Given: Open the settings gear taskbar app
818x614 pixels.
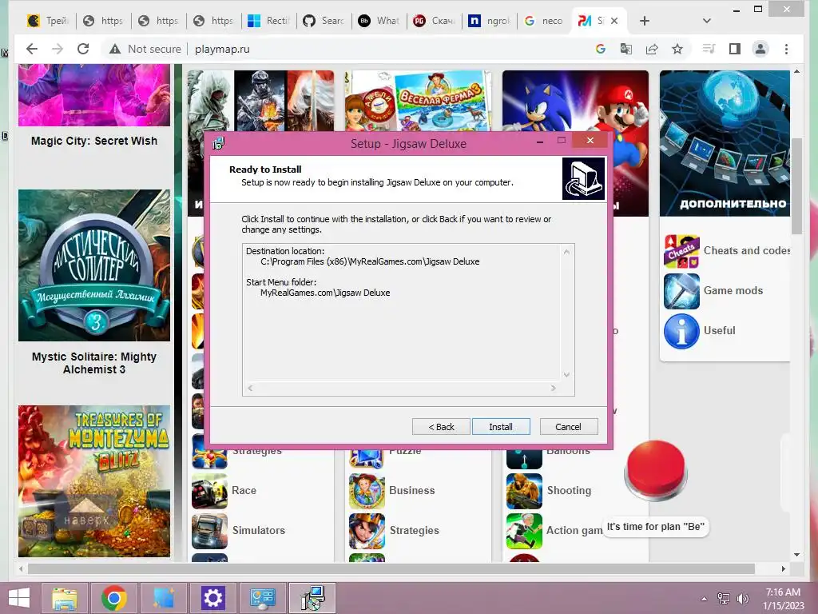Looking at the screenshot, I should click(x=212, y=598).
